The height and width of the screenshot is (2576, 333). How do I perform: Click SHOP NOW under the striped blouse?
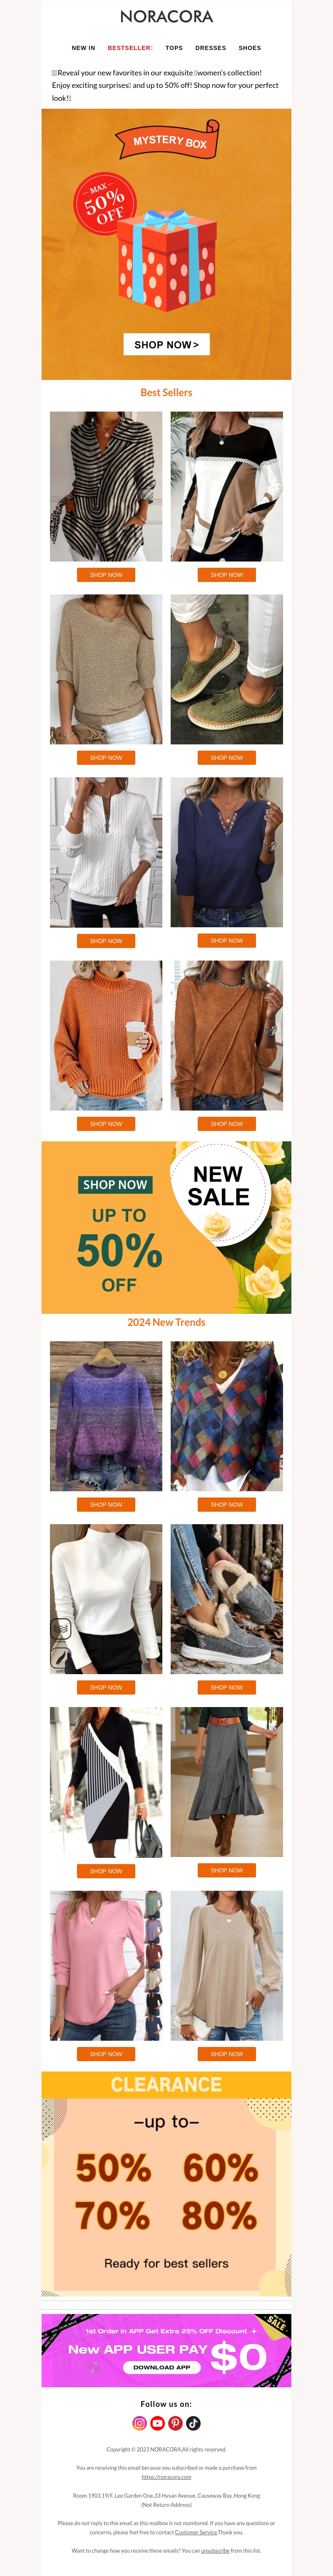point(106,575)
